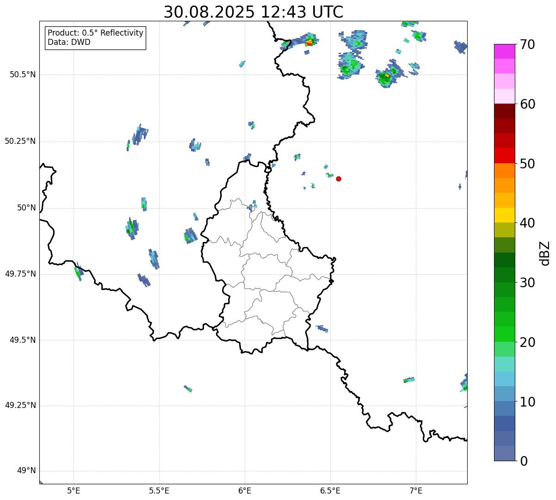
Task: Click the "Product: 0.5° Reflectivity" legend text
Action: (x=95, y=33)
